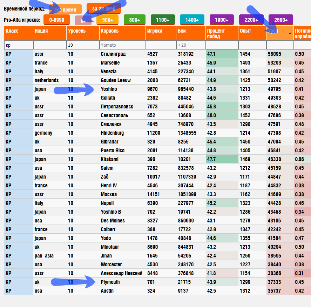Screen dimensions: 311x307
Task: Select the Hindenburg ship name
Action: point(112,133)
